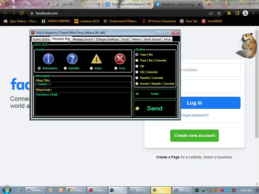259x194 pixels.
Task: Click the taskbar clock showing 8:44 AM
Action: click(246, 190)
